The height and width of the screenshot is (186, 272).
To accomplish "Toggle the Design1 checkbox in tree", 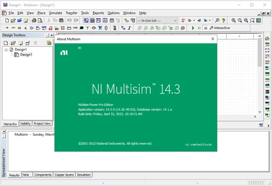I will pyautogui.click(x=11, y=50).
